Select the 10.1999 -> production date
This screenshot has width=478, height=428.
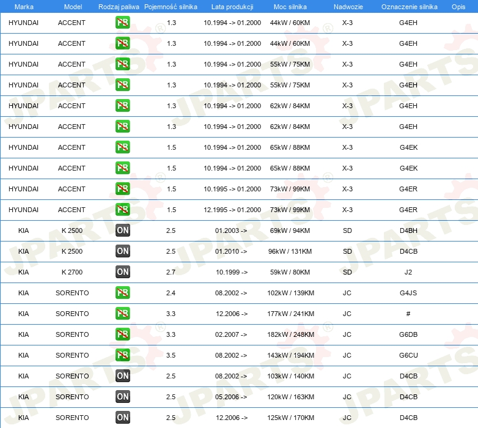click(232, 272)
